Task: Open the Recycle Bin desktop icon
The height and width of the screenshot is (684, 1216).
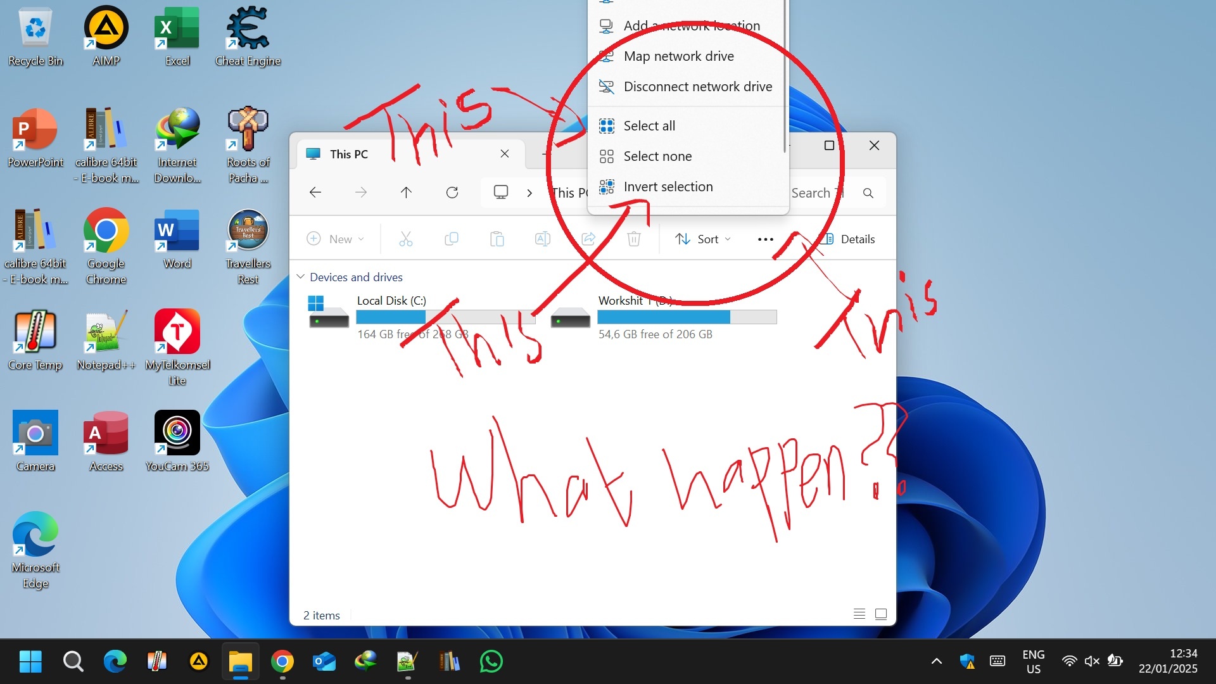Action: [x=35, y=37]
